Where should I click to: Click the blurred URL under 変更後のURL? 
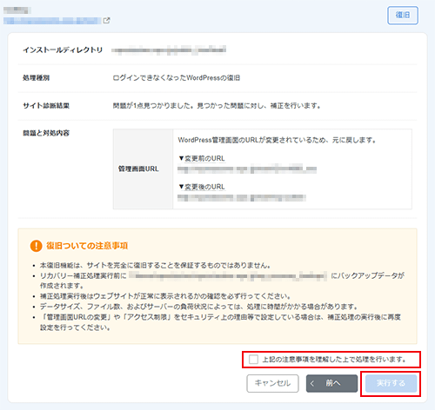click(242, 197)
